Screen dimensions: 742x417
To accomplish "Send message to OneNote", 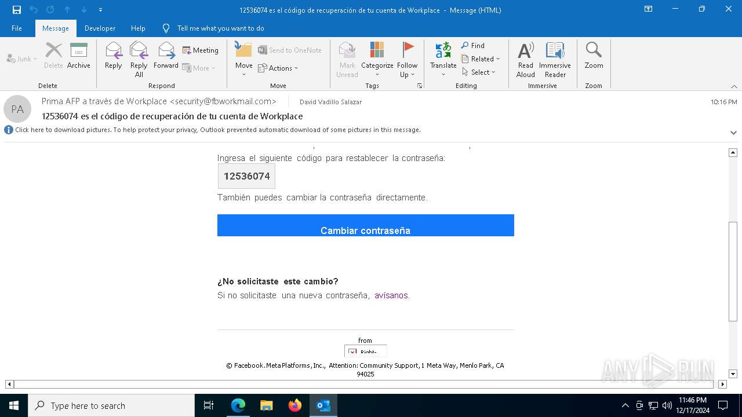I will pos(290,50).
